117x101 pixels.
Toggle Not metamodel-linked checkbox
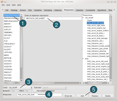click(x=35, y=91)
